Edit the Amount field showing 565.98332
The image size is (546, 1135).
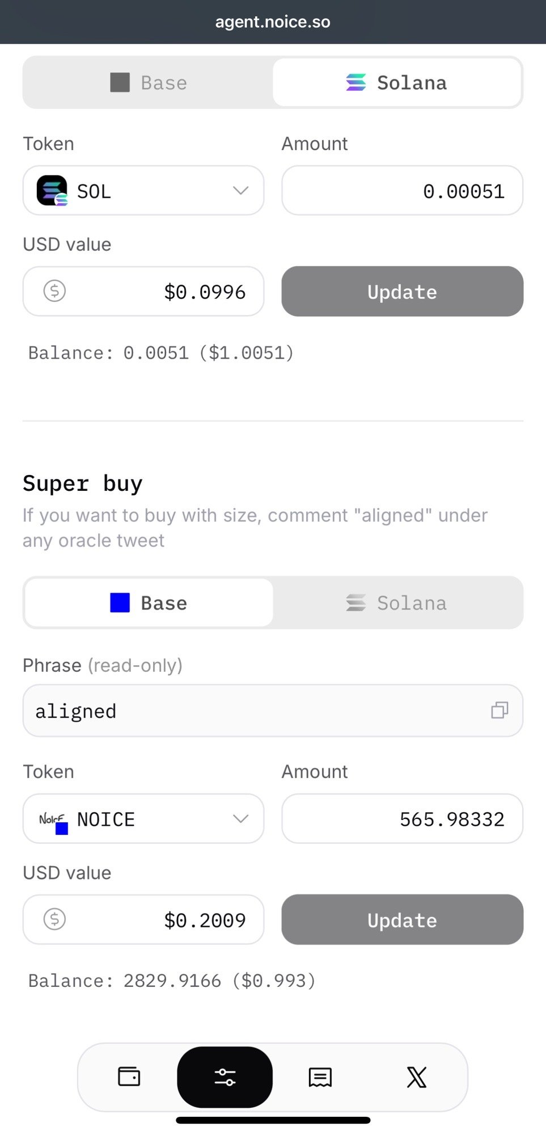402,818
